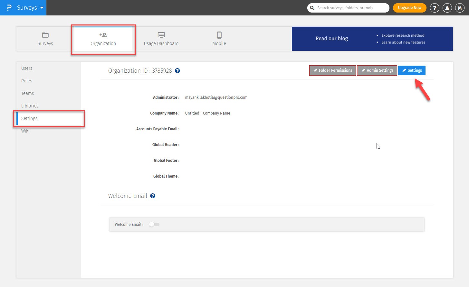Click help icon beside Welcome Email heading

[x=153, y=196]
